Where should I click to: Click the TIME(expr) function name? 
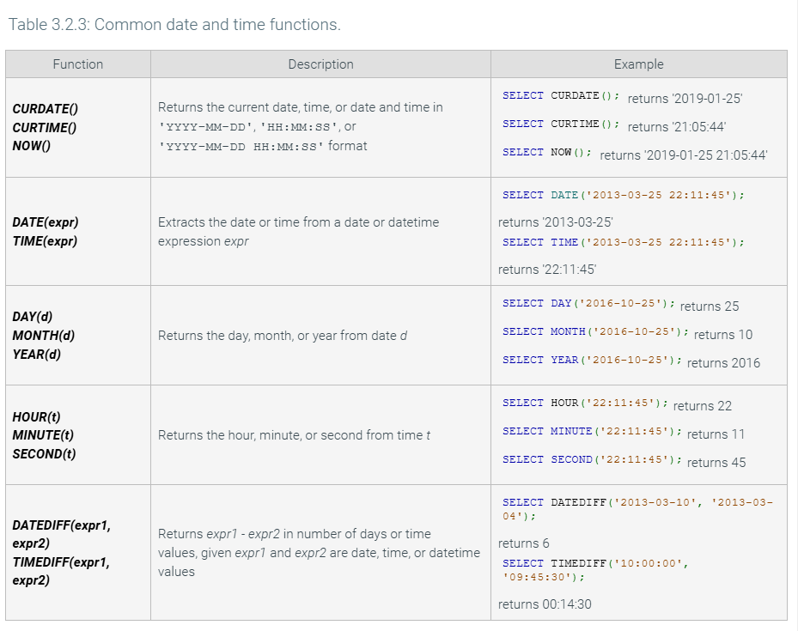[45, 241]
